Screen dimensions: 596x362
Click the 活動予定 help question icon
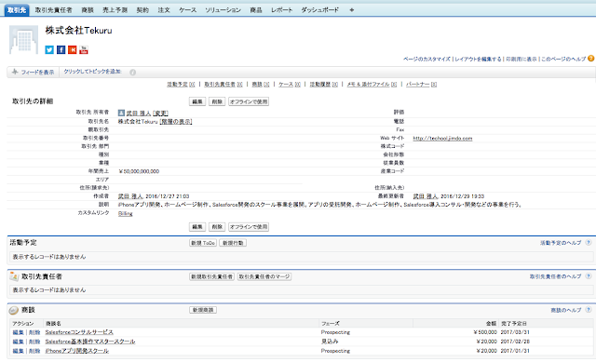pos(588,243)
